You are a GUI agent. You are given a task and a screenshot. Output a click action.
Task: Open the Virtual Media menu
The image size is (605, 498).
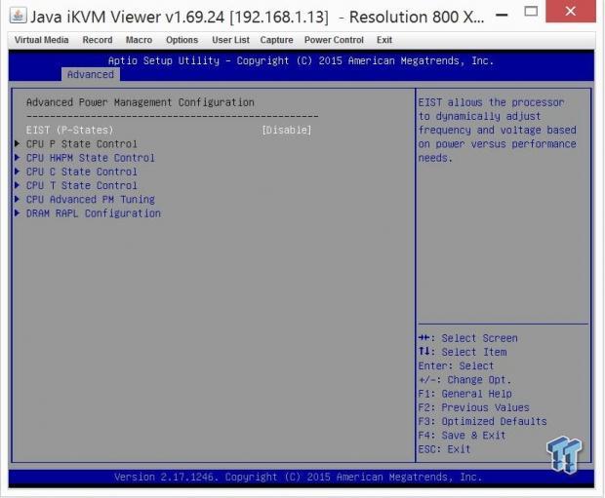(42, 40)
